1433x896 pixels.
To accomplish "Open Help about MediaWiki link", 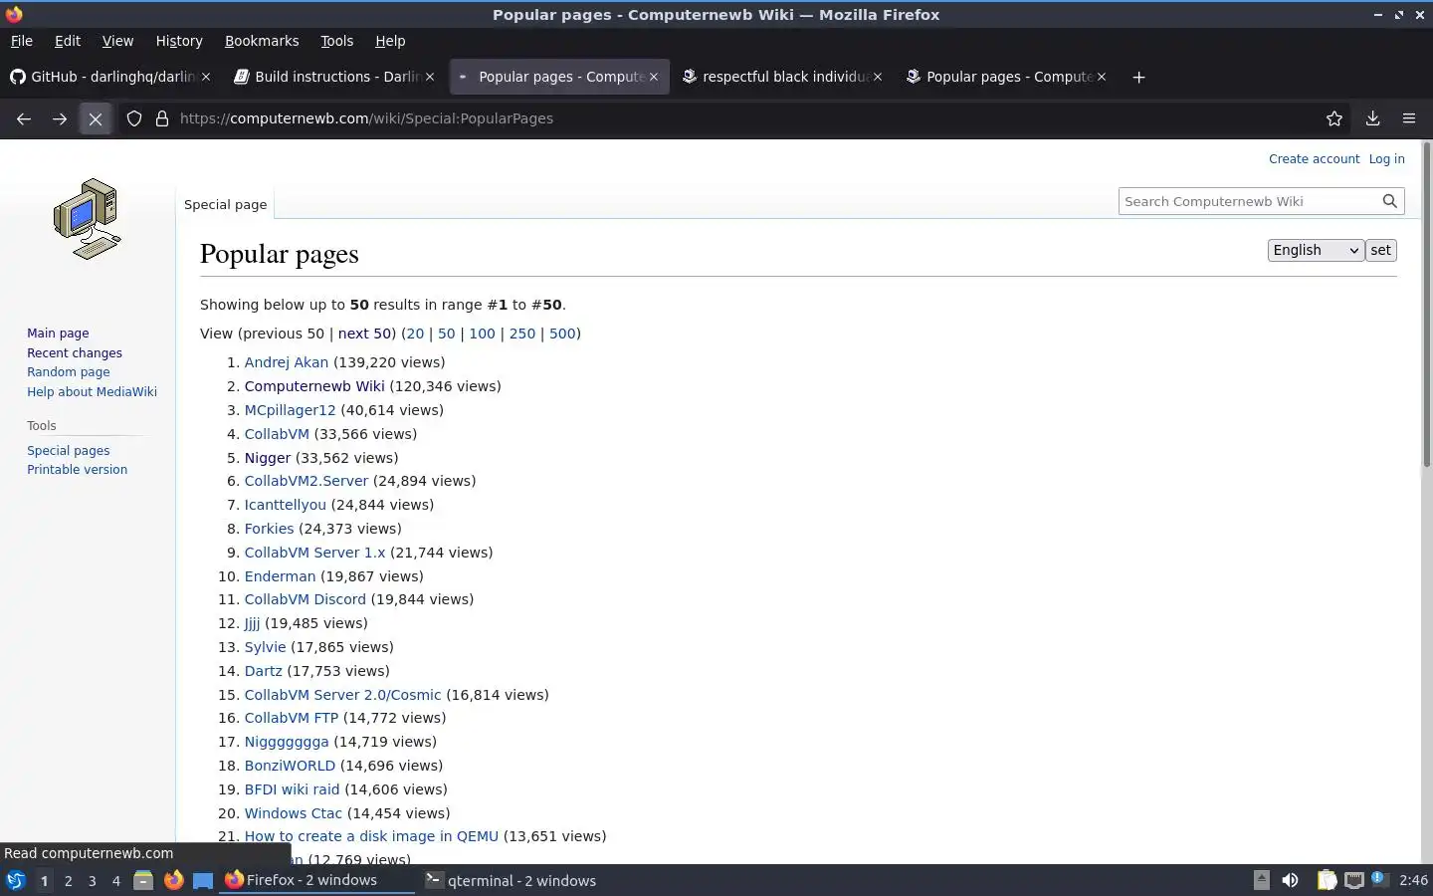I will 92,392.
